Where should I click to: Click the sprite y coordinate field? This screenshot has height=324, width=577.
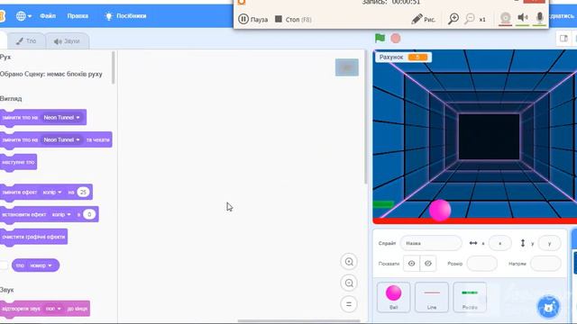pyautogui.click(x=549, y=243)
